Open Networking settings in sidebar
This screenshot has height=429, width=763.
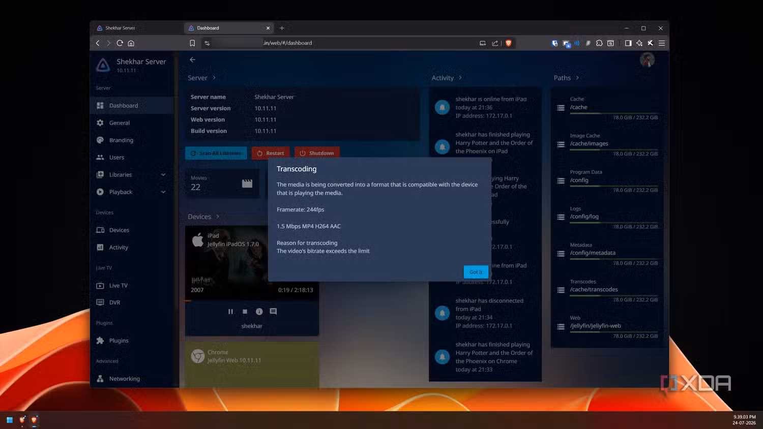point(135,378)
